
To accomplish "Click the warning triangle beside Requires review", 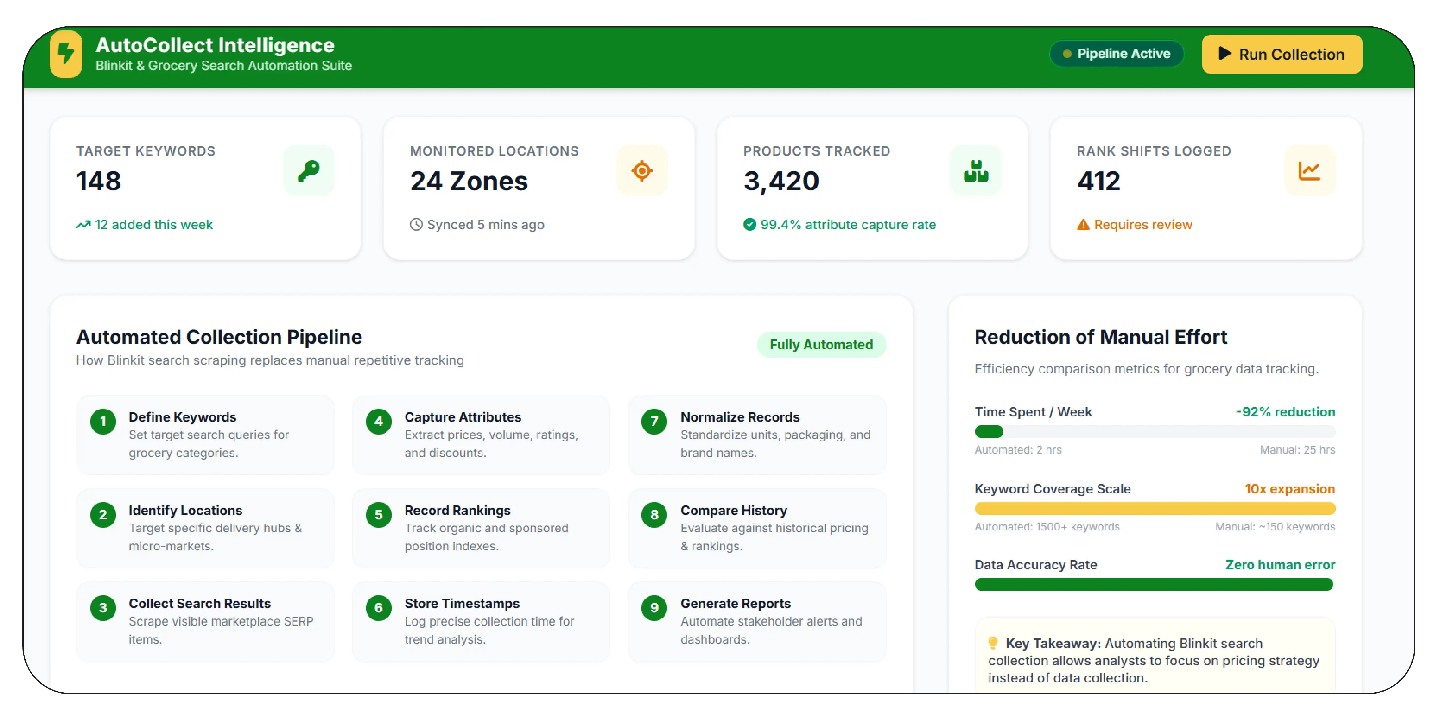I will pyautogui.click(x=1082, y=225).
